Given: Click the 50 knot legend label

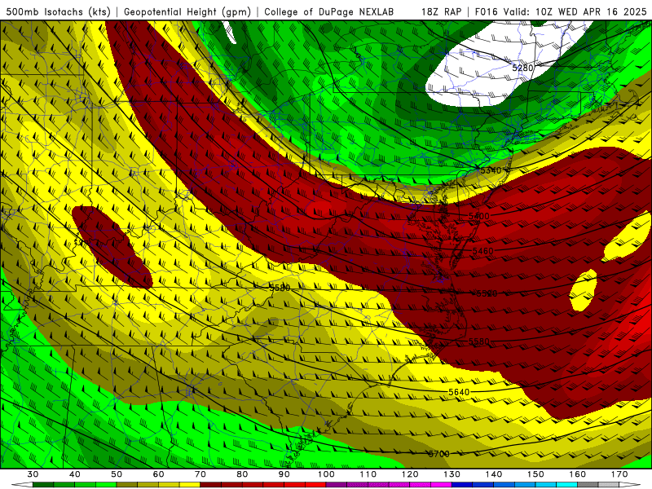Looking at the screenshot, I should (117, 474).
